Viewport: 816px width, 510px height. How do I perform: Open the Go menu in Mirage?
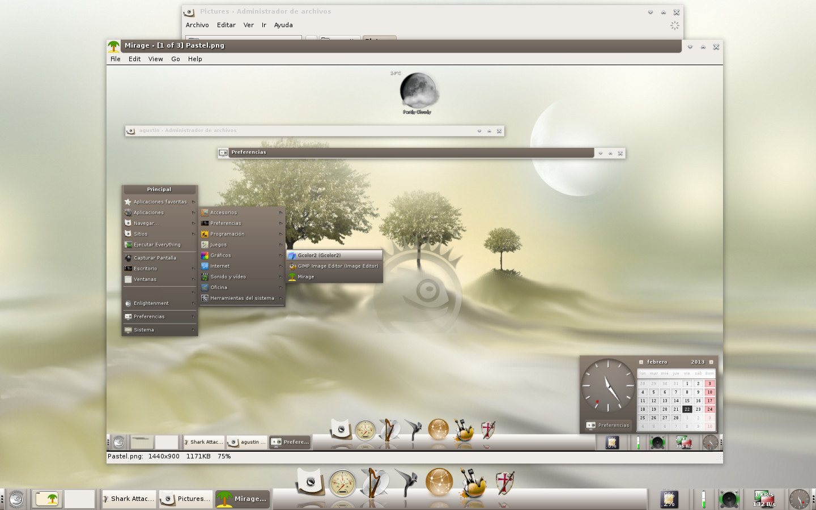176,59
